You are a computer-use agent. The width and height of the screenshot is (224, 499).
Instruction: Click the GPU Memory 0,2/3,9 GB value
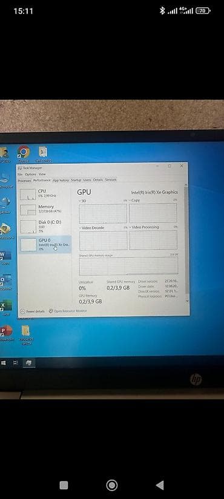tap(90, 301)
